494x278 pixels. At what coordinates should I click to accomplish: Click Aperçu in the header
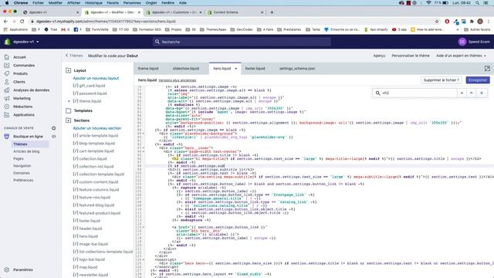[x=379, y=56]
